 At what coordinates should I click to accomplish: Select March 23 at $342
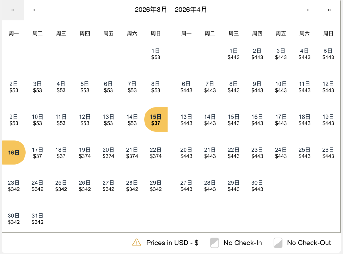14,186
